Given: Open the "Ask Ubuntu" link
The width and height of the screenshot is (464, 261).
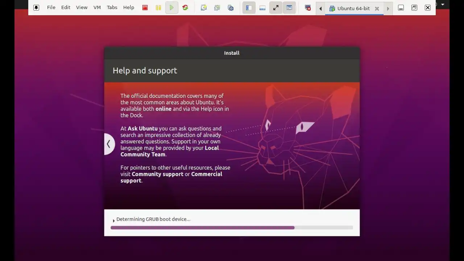Looking at the screenshot, I should point(142,128).
